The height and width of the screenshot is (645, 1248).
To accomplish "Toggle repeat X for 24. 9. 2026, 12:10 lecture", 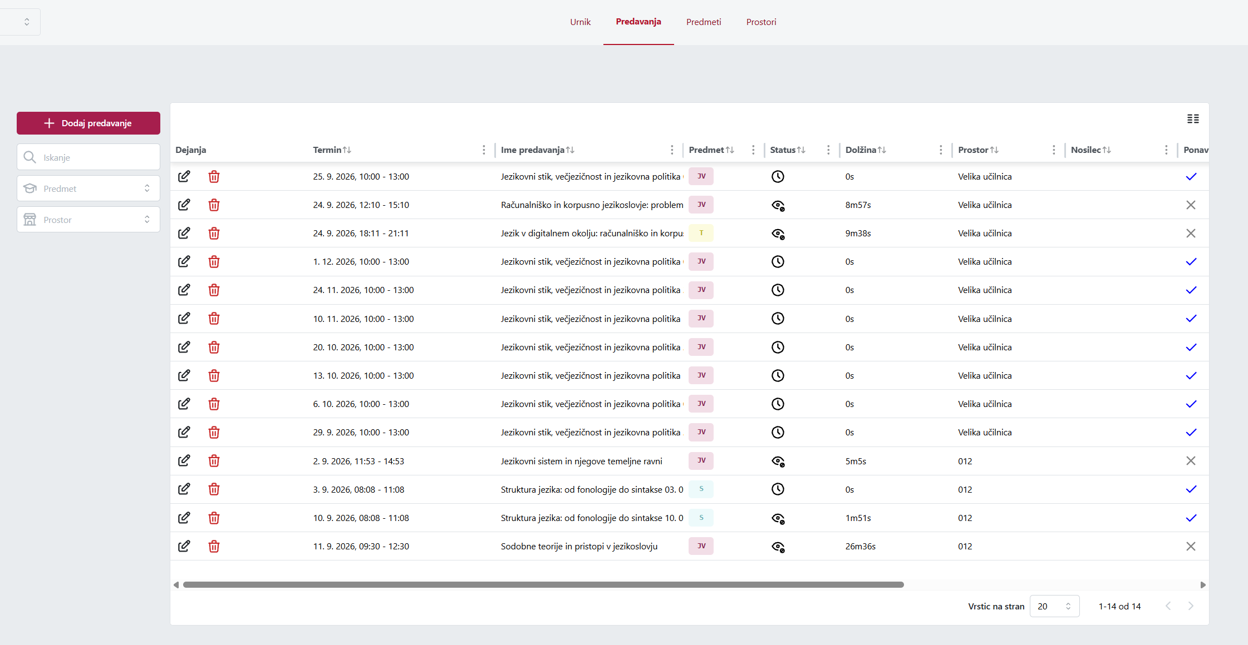I will tap(1191, 205).
